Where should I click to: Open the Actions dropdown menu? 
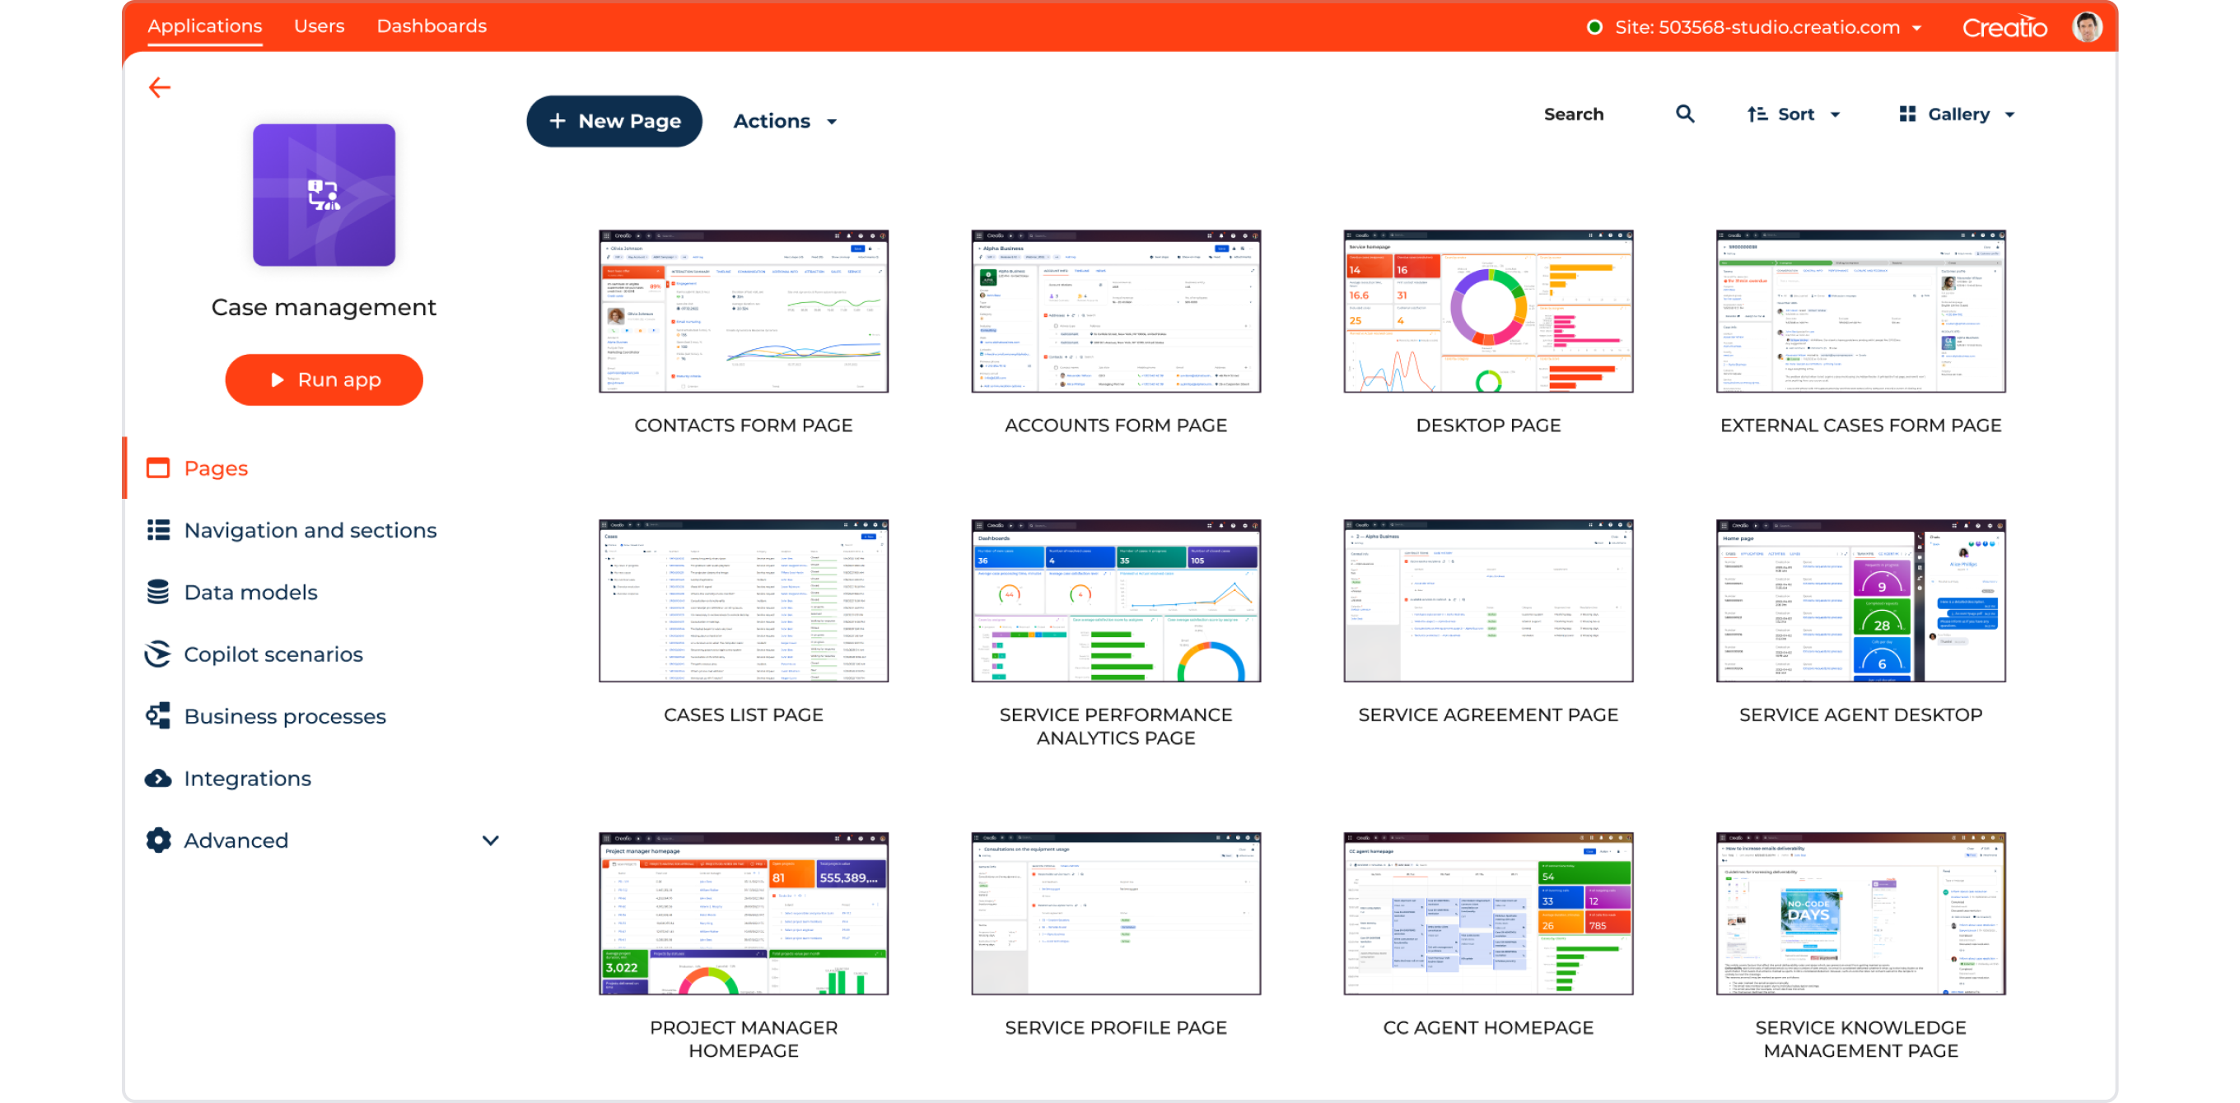[x=783, y=121]
